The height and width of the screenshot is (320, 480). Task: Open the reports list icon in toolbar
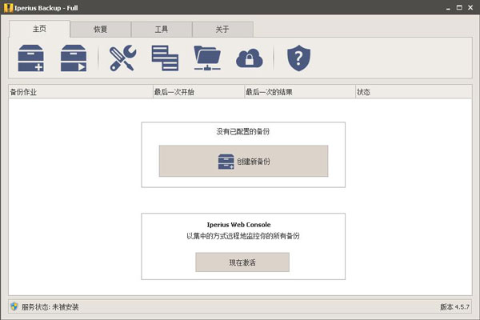click(x=165, y=58)
